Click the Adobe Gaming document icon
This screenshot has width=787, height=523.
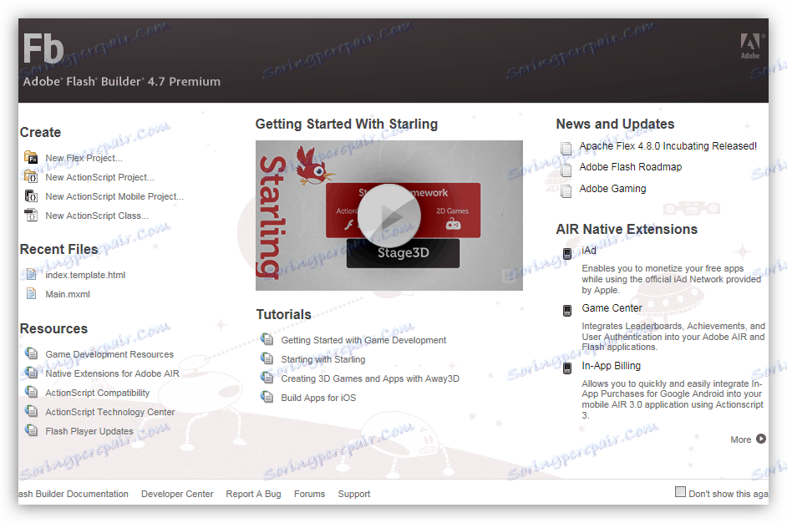coord(566,191)
